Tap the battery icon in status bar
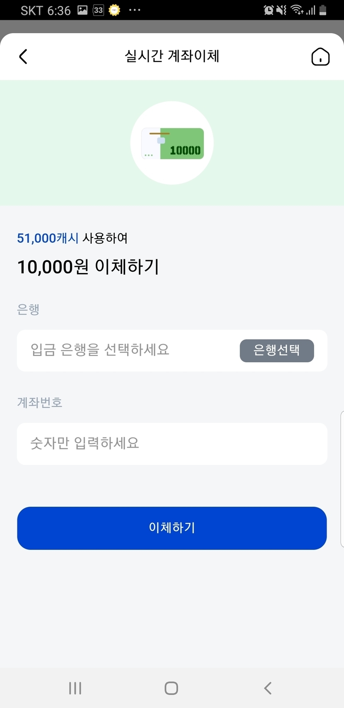Screen dimensions: 344x708 click(323, 10)
